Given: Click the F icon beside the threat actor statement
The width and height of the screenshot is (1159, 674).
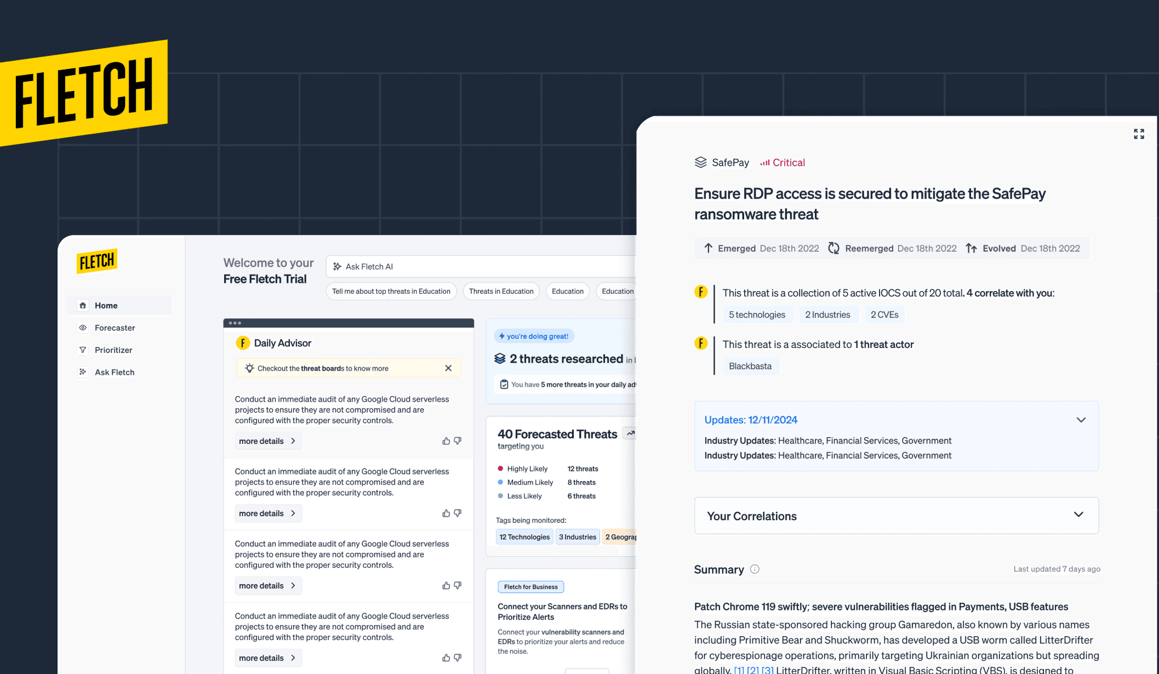Looking at the screenshot, I should point(701,344).
